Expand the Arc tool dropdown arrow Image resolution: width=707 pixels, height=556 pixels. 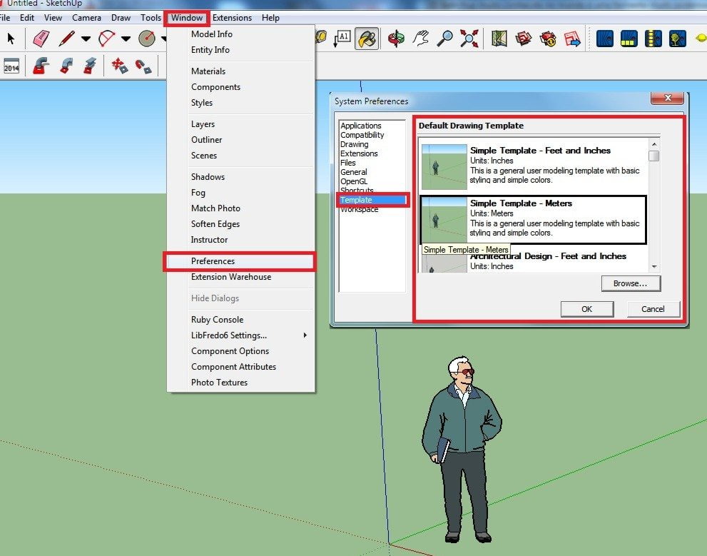pyautogui.click(x=126, y=39)
